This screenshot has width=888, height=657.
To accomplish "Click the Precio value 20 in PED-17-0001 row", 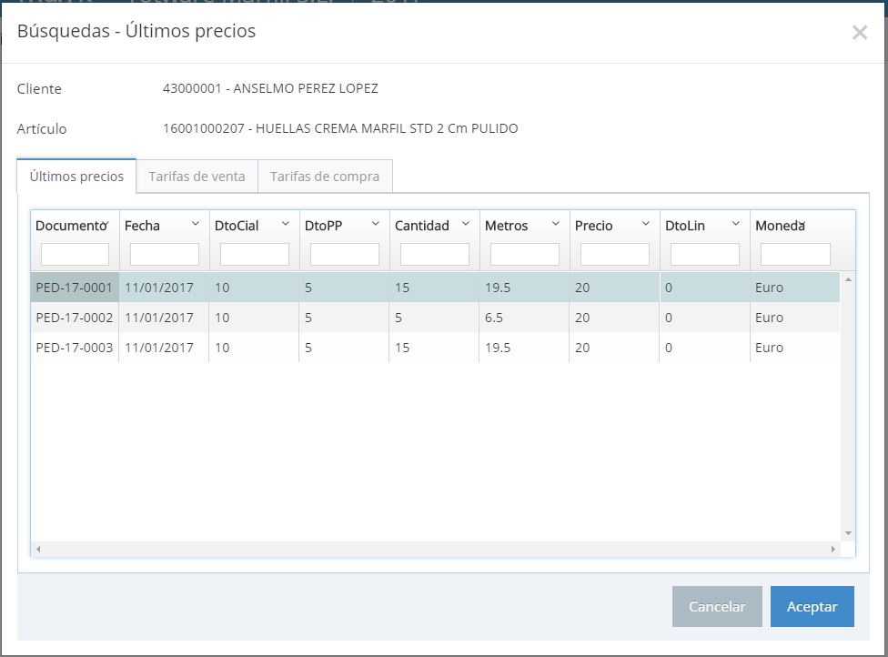I will 582,288.
